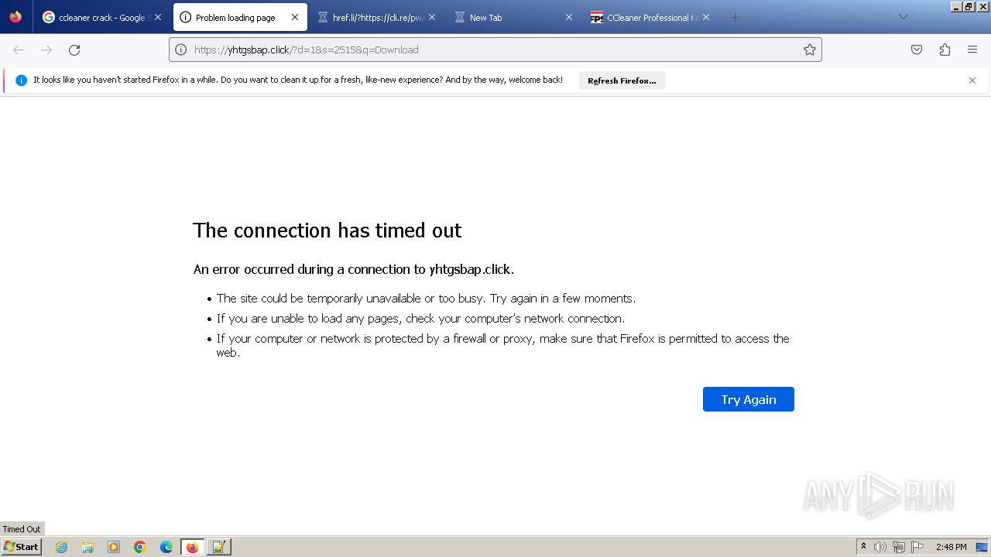Close the New Tab tab
The width and height of the screenshot is (991, 557).
pos(569,17)
